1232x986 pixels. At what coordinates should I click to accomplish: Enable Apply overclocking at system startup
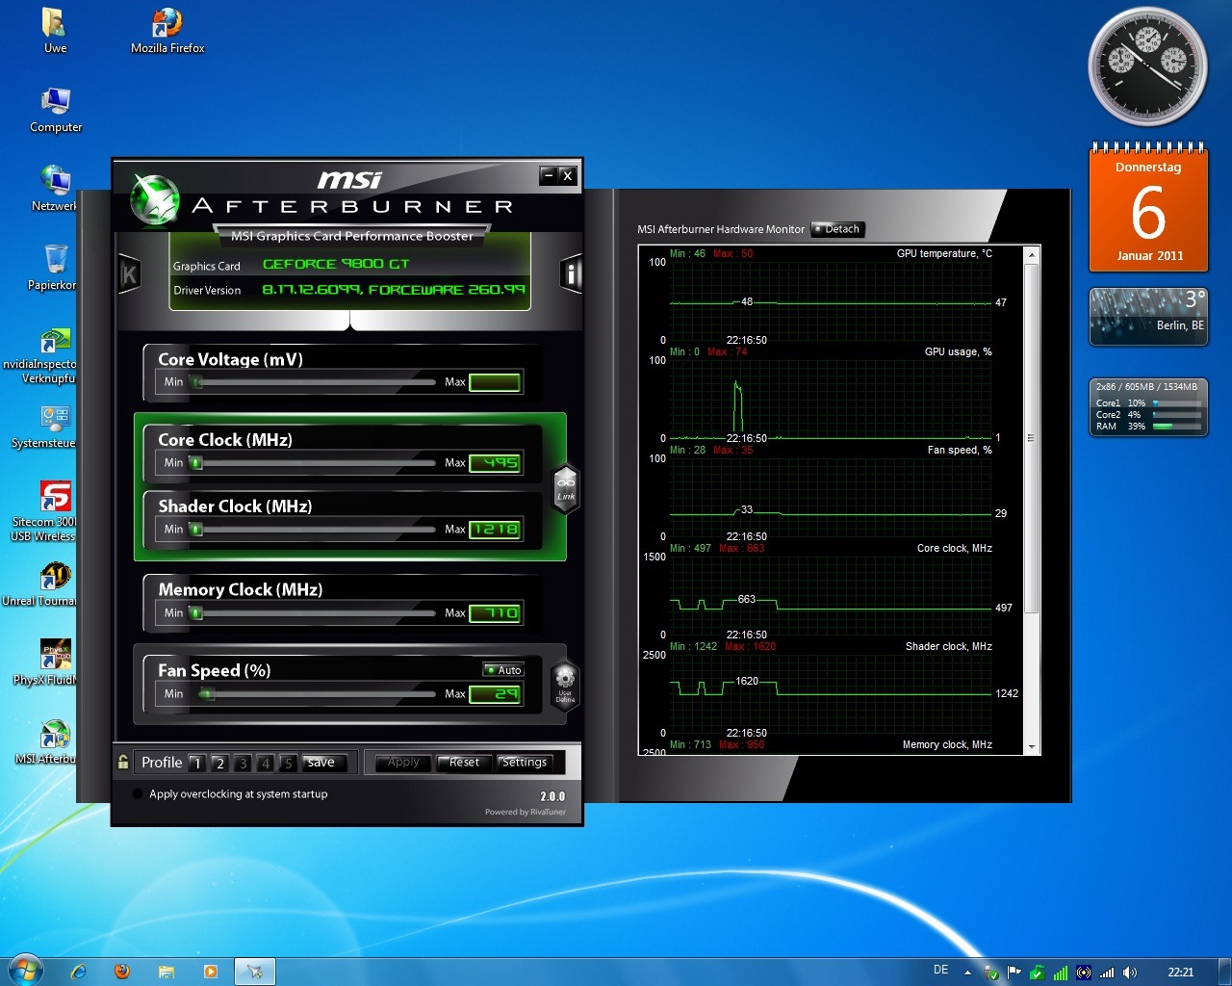point(137,794)
